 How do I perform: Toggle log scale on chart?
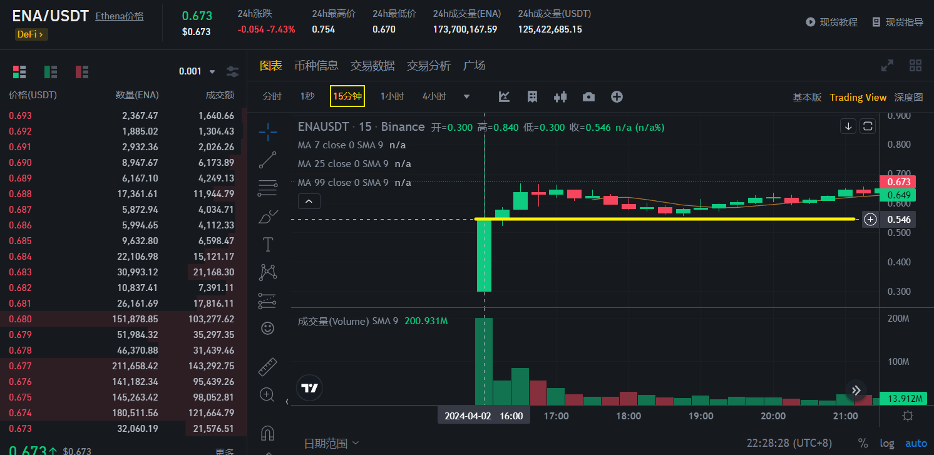click(x=887, y=443)
